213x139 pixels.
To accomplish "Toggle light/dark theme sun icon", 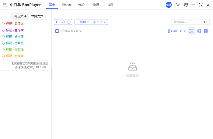I will tap(178, 5).
